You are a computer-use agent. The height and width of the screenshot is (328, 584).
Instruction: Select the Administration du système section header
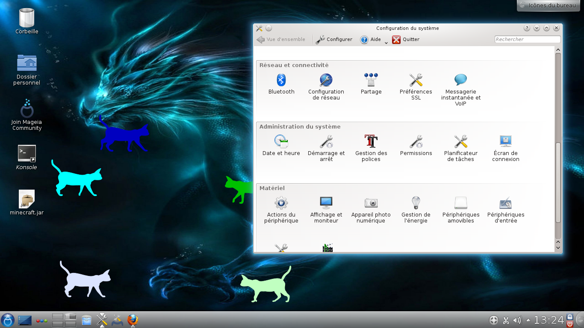coord(300,127)
